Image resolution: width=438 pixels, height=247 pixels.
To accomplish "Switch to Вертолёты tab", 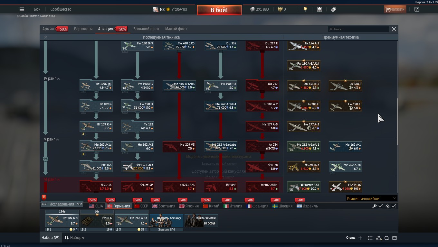I will [x=83, y=29].
